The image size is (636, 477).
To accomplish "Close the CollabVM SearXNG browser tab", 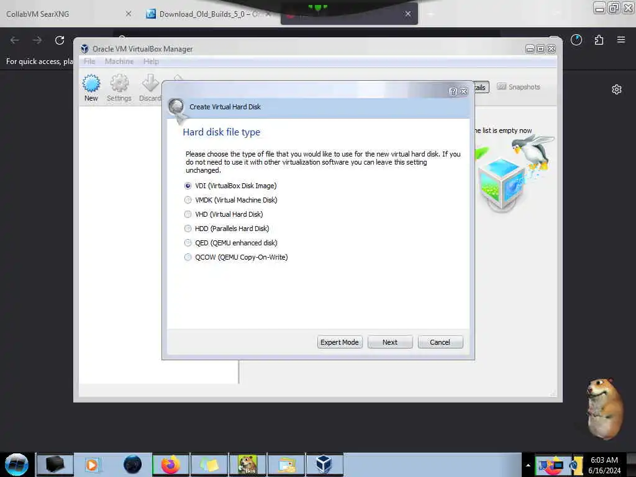I will pos(128,14).
